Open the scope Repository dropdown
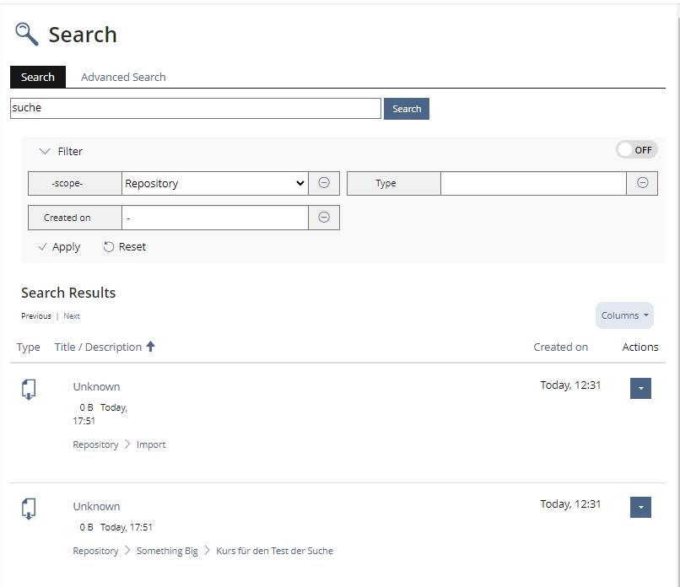The width and height of the screenshot is (680, 587). pyautogui.click(x=214, y=183)
